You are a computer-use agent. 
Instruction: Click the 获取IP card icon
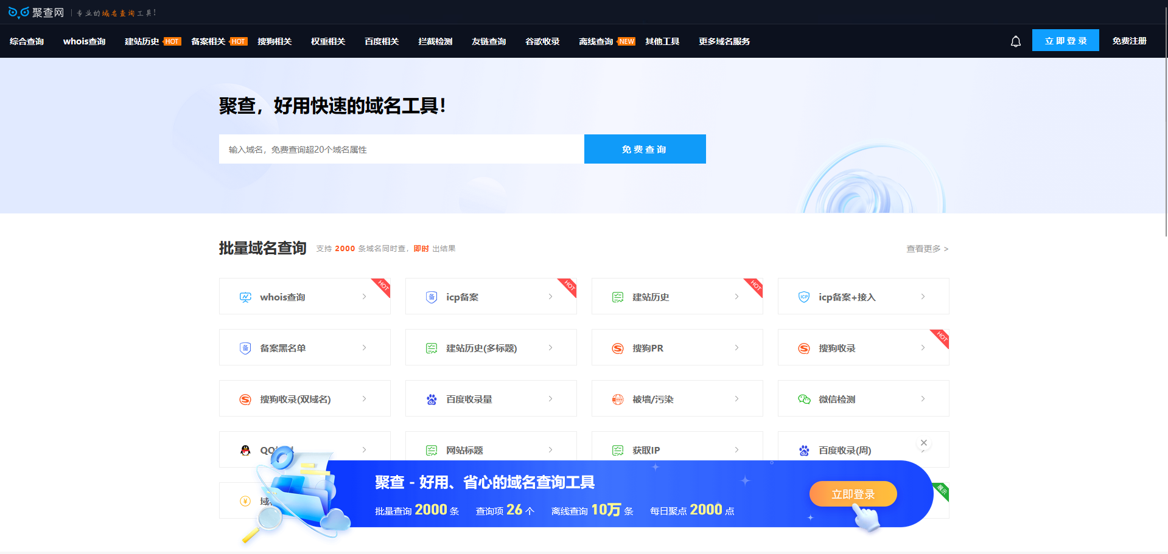[618, 450]
